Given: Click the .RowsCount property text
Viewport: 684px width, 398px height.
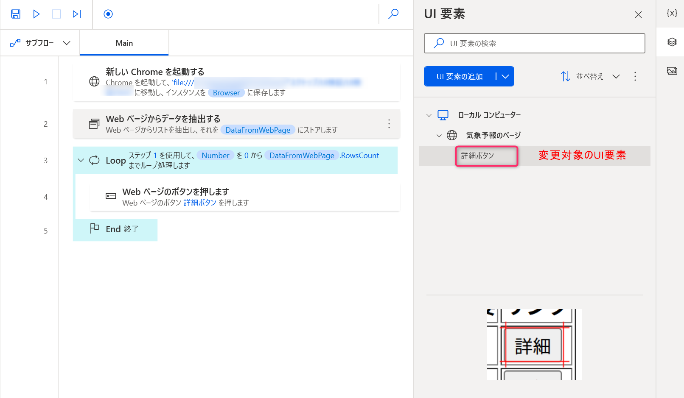Looking at the screenshot, I should (x=359, y=156).
